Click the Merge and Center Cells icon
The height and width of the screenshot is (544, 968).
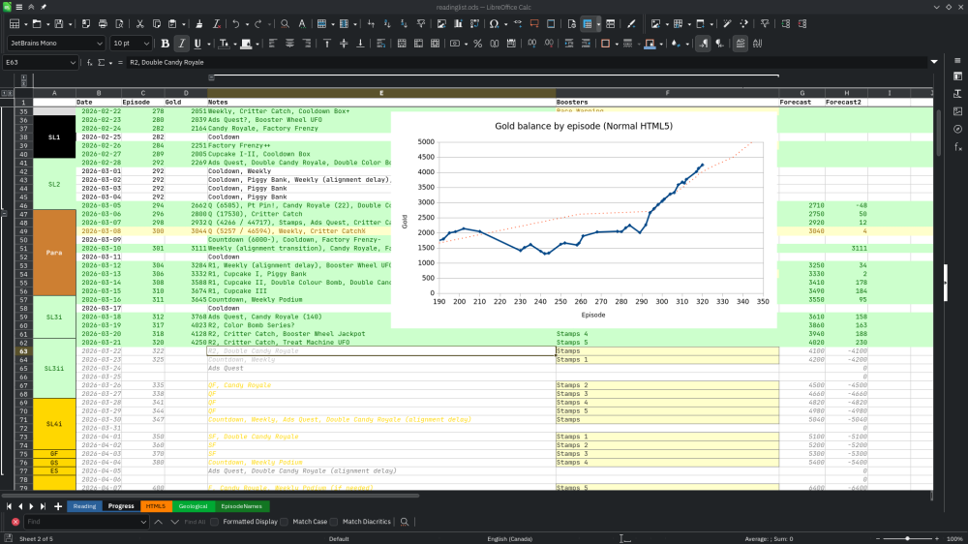coord(402,44)
